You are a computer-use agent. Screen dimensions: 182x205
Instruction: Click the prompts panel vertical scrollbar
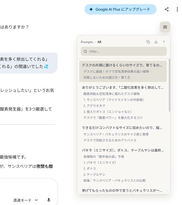[170, 86]
